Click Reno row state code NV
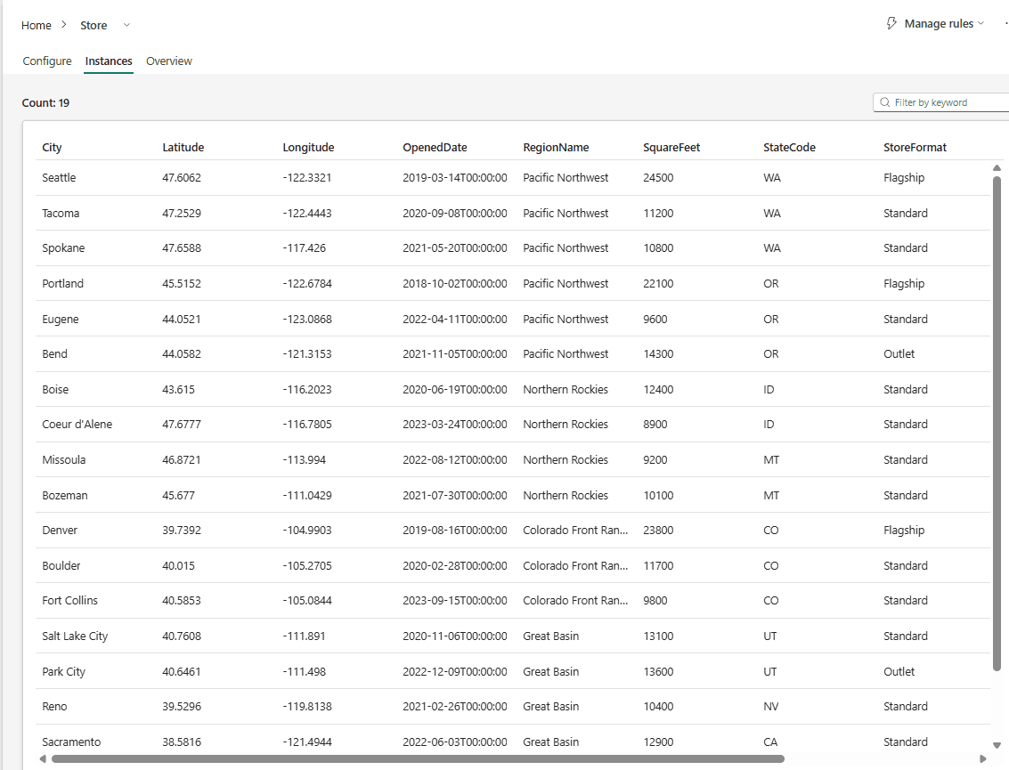 pos(771,706)
